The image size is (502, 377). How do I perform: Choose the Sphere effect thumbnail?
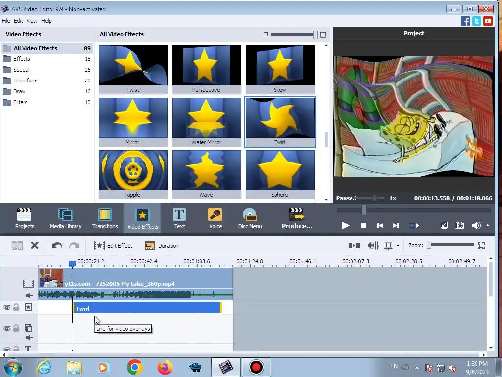click(280, 174)
